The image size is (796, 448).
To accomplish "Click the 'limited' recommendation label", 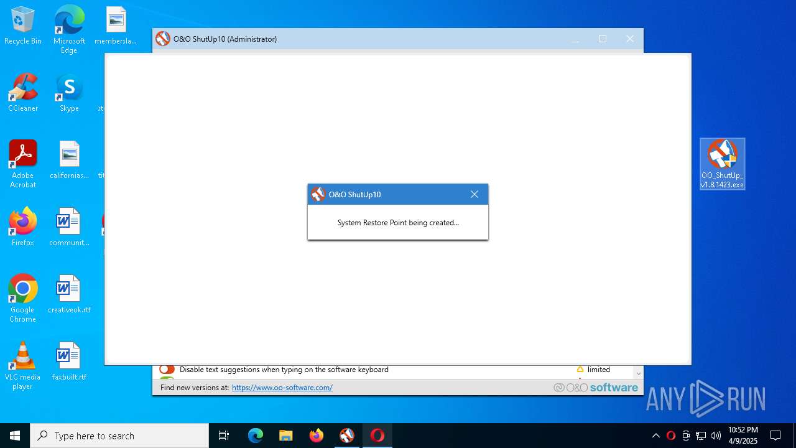I will (x=599, y=370).
